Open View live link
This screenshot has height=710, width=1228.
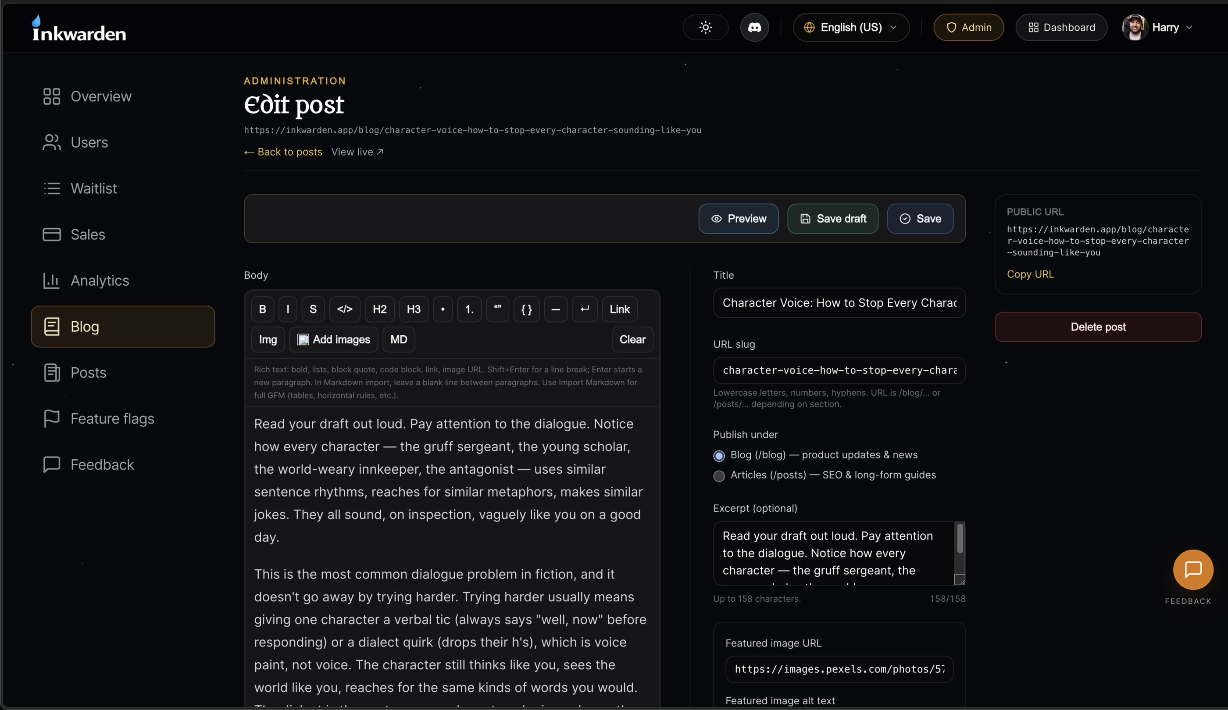pyautogui.click(x=357, y=152)
